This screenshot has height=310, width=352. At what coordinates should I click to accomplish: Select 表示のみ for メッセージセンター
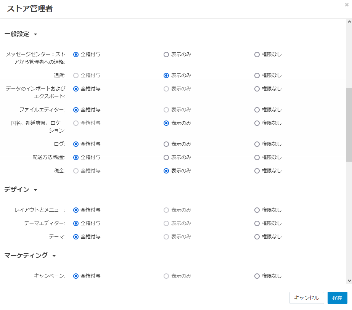coord(166,55)
